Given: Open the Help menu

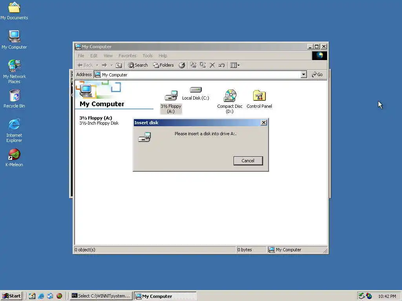Looking at the screenshot, I should [163, 56].
